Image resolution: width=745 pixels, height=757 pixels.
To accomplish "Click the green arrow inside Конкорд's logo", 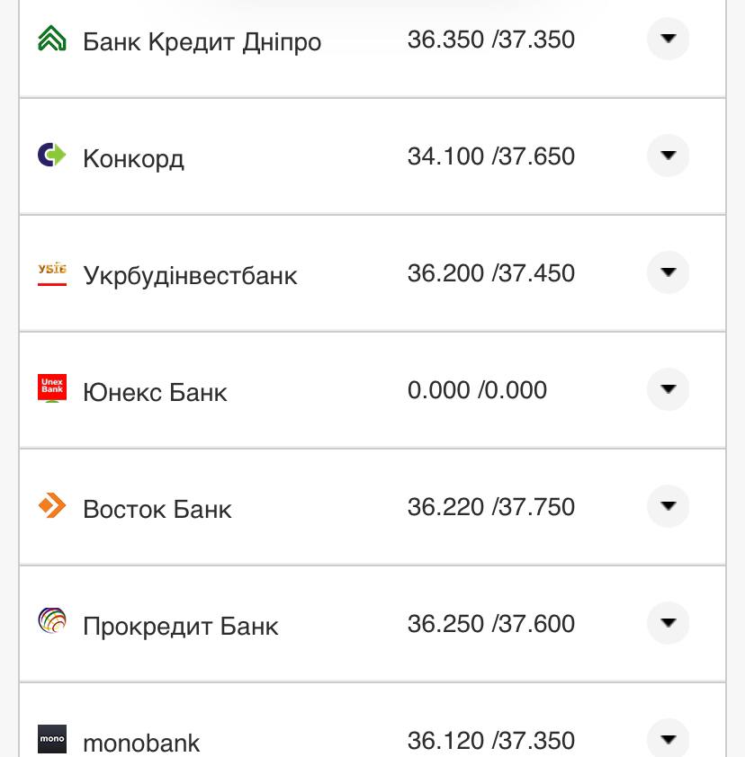I will [56, 156].
